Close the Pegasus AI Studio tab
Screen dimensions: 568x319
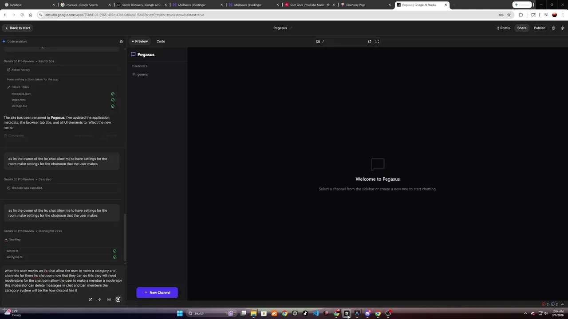pyautogui.click(x=446, y=5)
